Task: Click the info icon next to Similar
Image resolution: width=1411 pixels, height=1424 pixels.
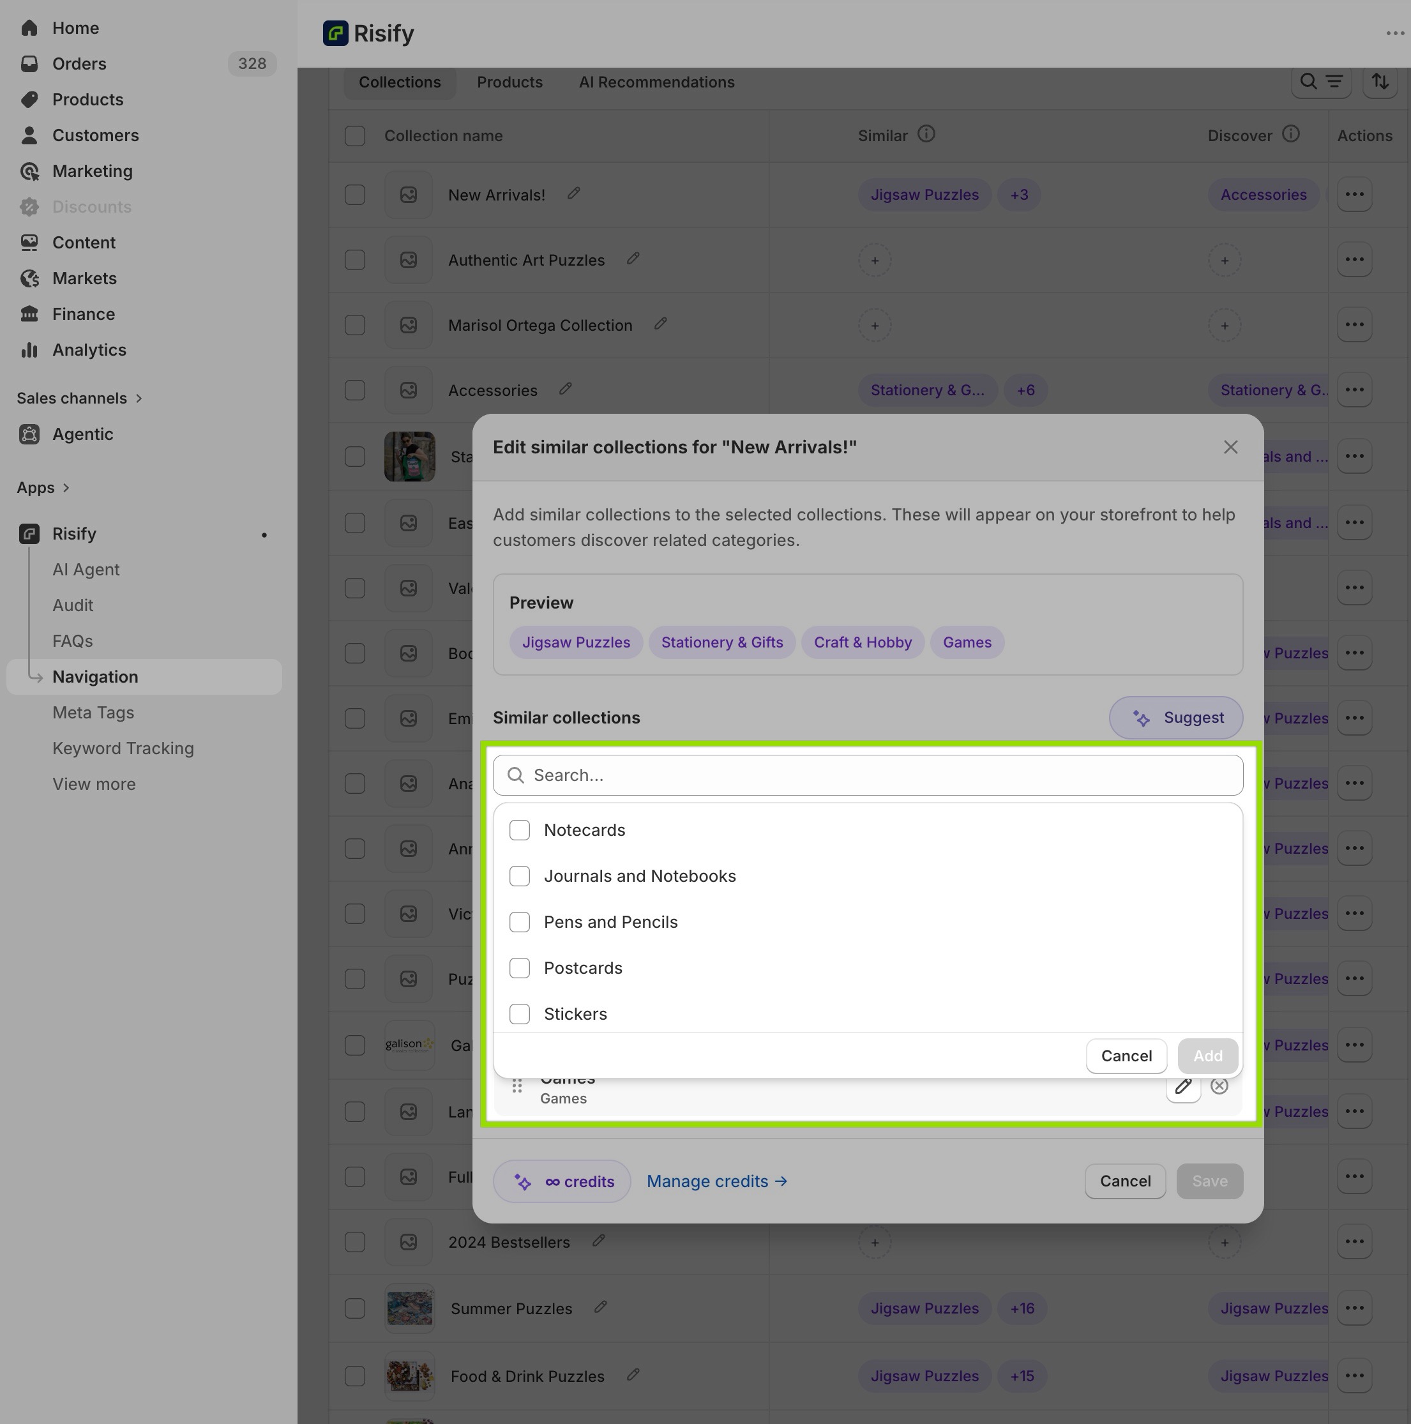Action: point(926,134)
